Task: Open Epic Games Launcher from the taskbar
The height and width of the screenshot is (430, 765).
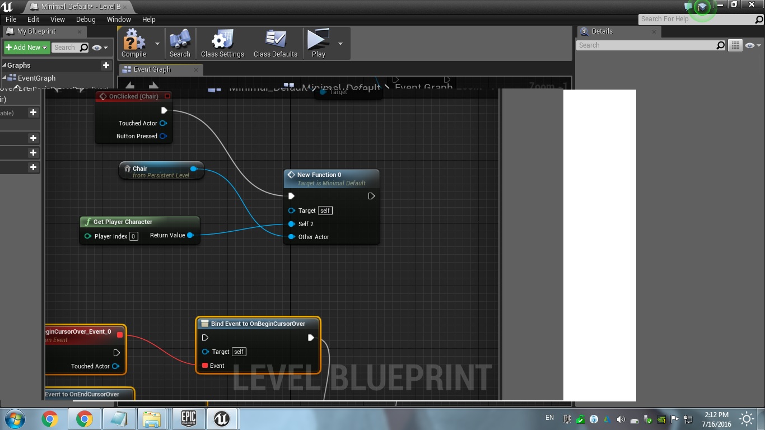Action: (x=188, y=419)
